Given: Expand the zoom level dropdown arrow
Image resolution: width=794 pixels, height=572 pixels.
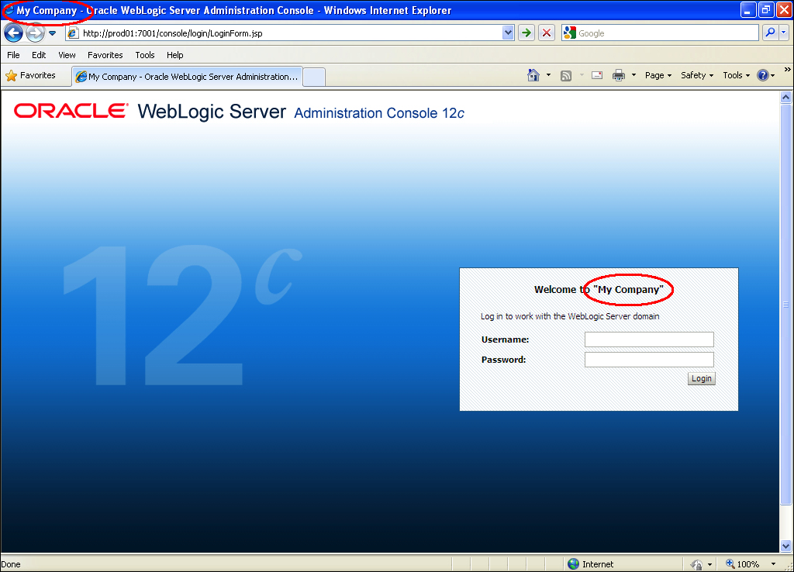Looking at the screenshot, I should click(773, 564).
